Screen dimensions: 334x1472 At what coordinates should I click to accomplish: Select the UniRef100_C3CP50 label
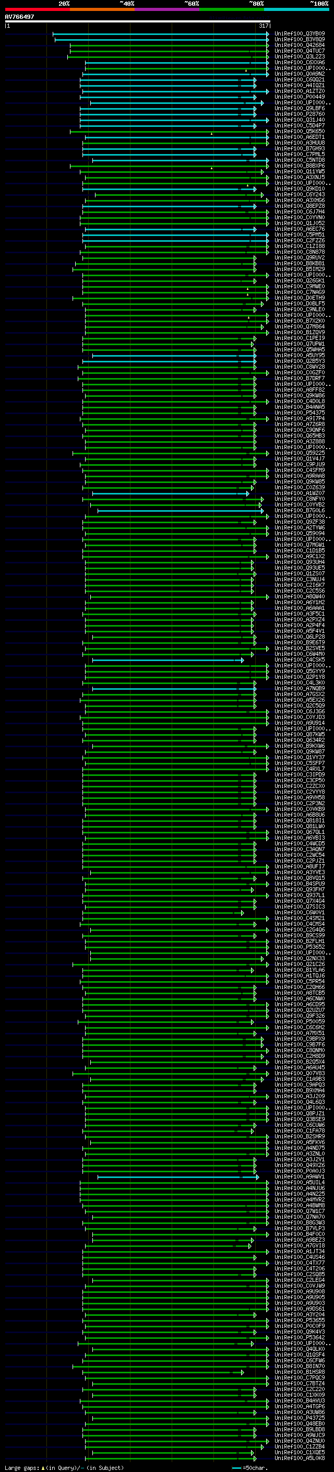coord(300,781)
